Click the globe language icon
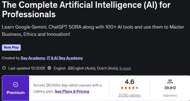The height and width of the screenshot is (101, 190). [49, 68]
